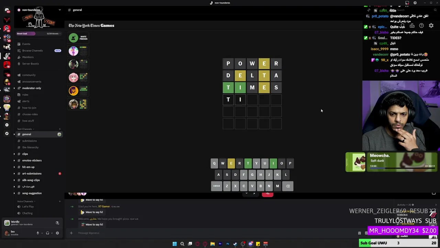Open the first Opera GX taskbar icon
Screen dimensions: 440x248
tap(197, 244)
